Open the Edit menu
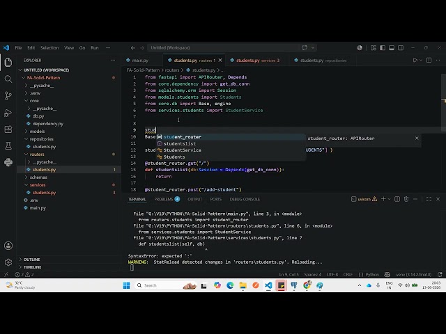 [31, 48]
